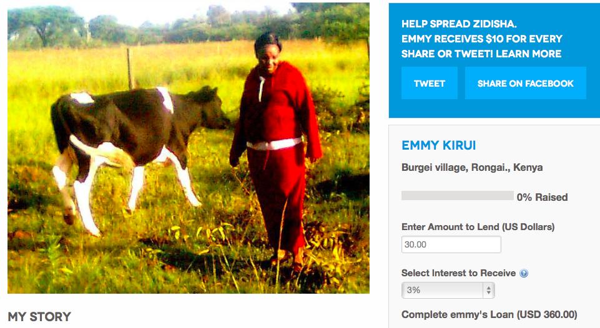This screenshot has width=600, height=328.
Task: Open the photo of Emmy with cow
Action: [x=189, y=148]
